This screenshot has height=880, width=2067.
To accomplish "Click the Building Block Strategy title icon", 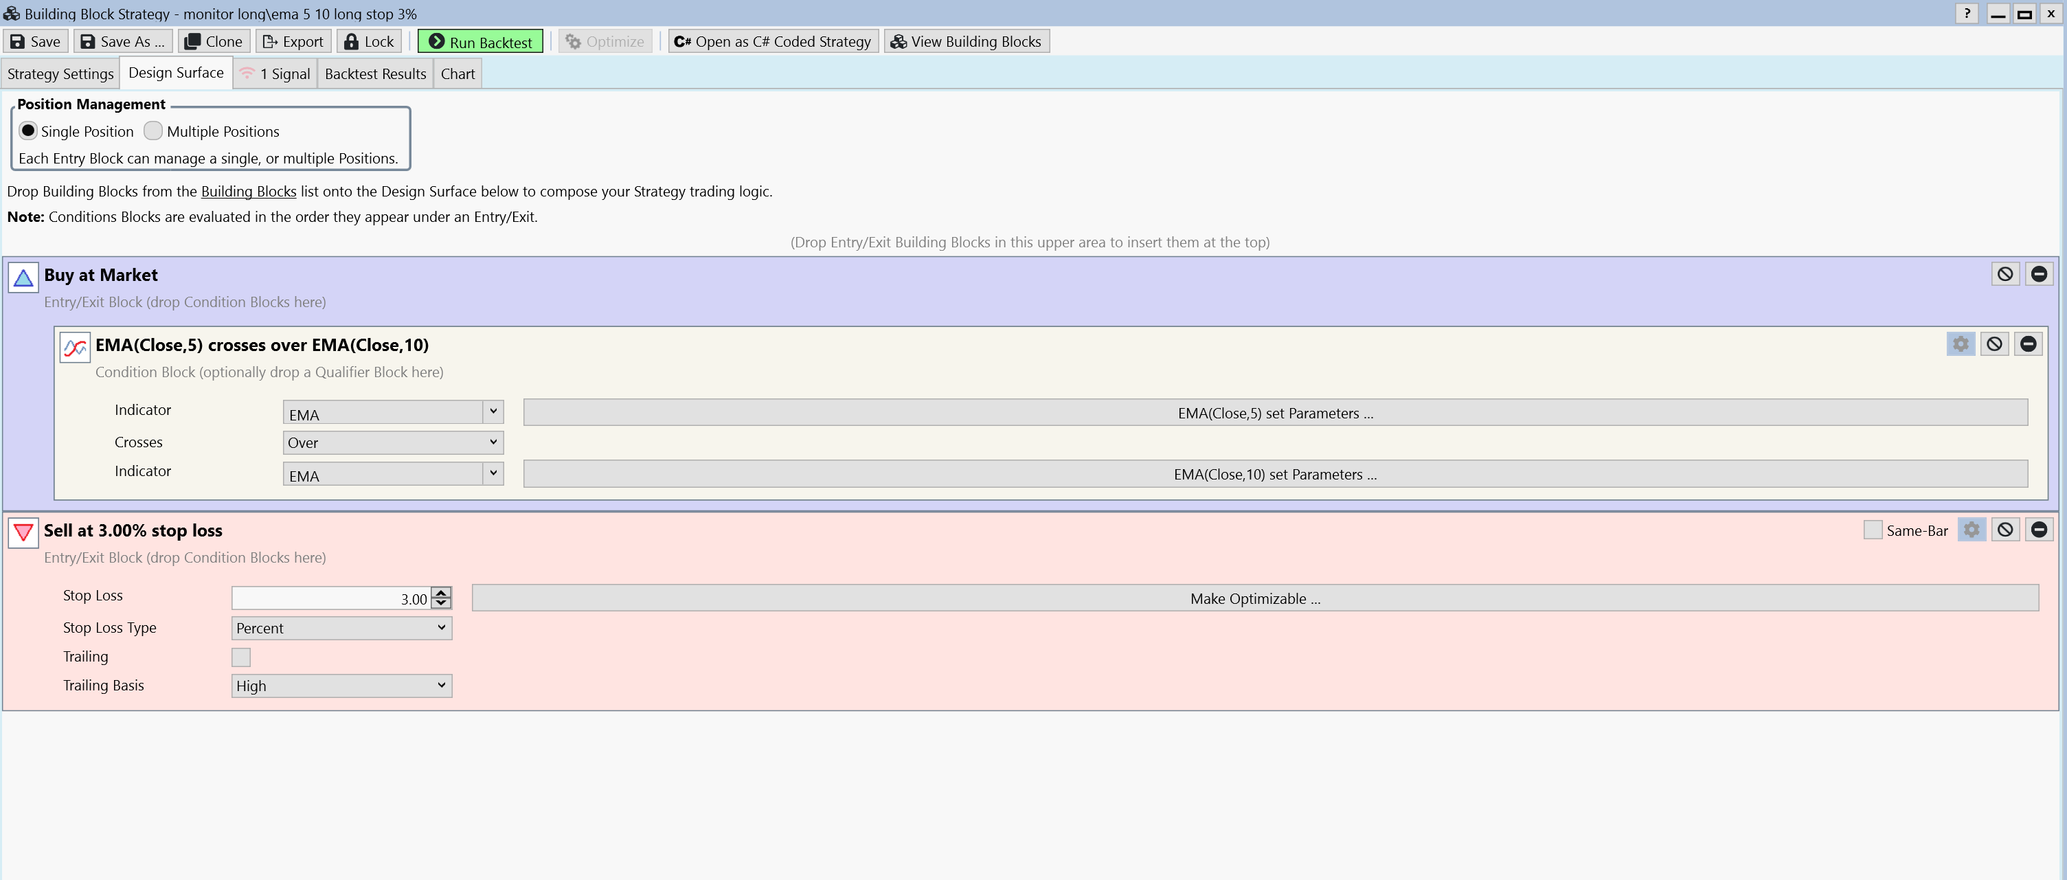I will (11, 14).
